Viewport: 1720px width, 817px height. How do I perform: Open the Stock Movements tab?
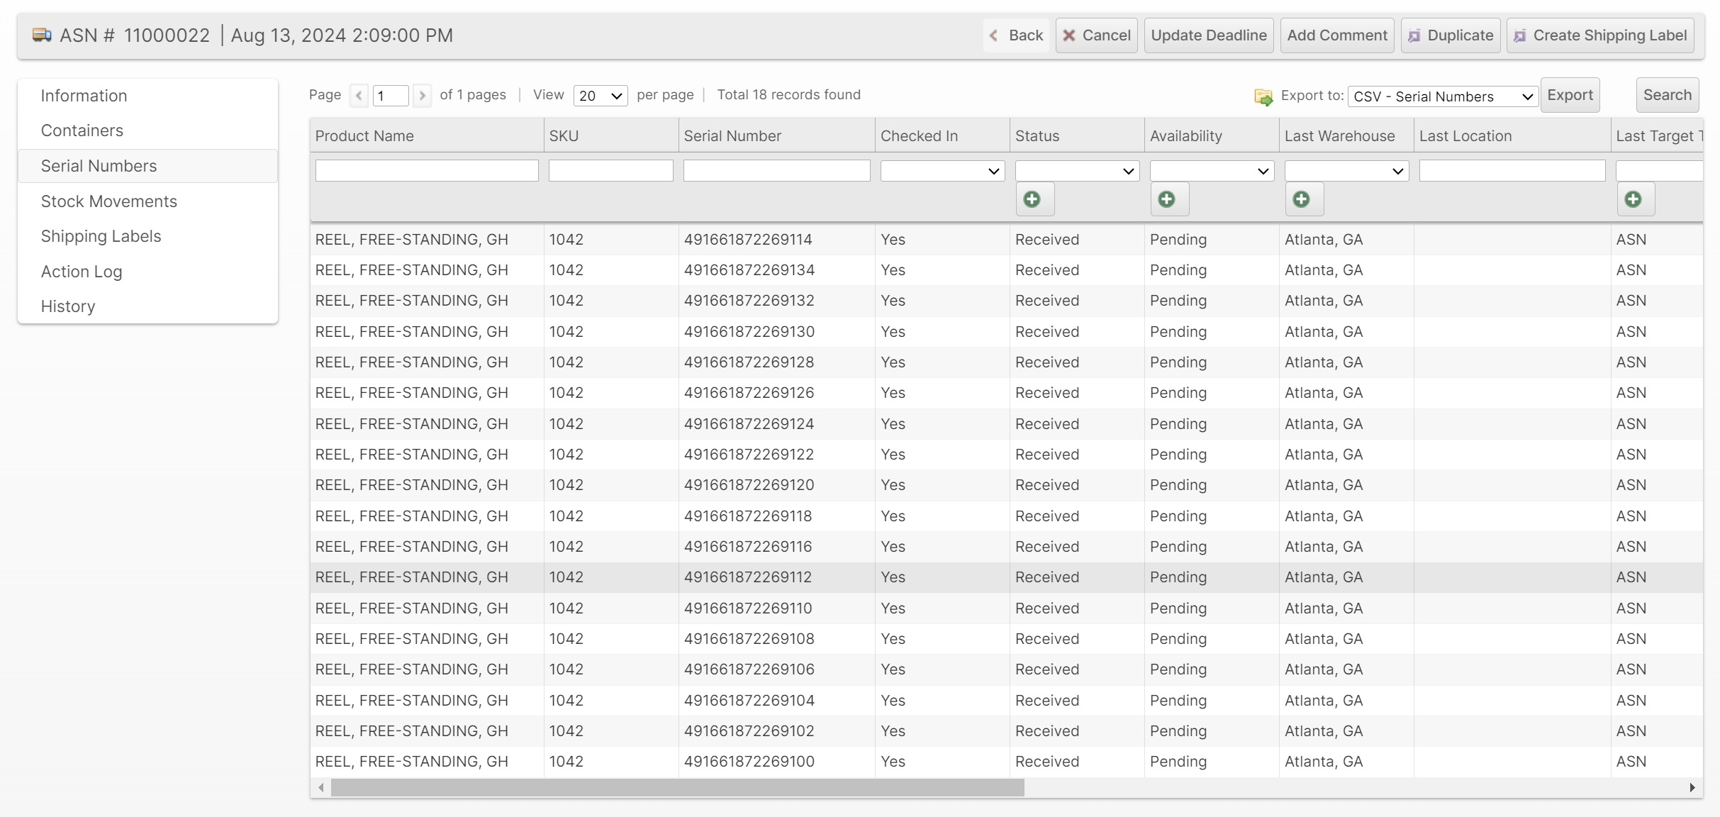[x=109, y=201]
